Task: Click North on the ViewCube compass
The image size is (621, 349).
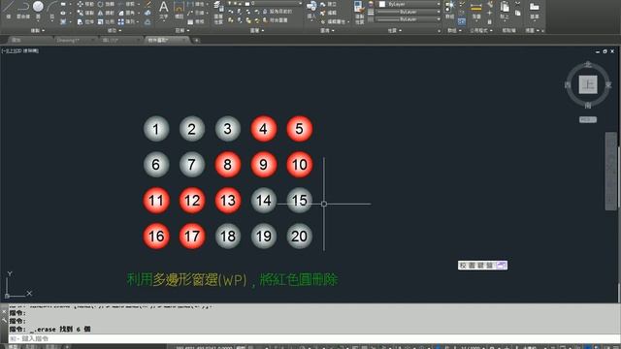Action: point(588,65)
